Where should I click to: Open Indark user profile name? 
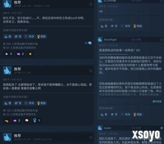[108, 128]
